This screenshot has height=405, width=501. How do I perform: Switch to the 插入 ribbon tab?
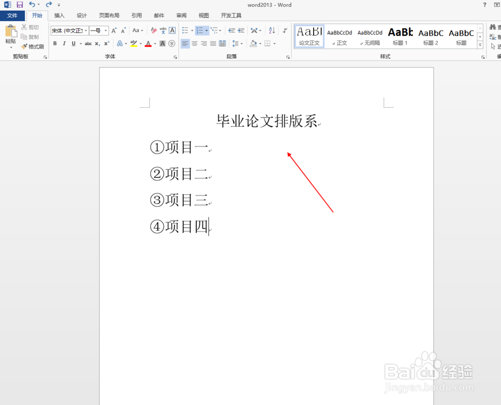click(x=59, y=16)
